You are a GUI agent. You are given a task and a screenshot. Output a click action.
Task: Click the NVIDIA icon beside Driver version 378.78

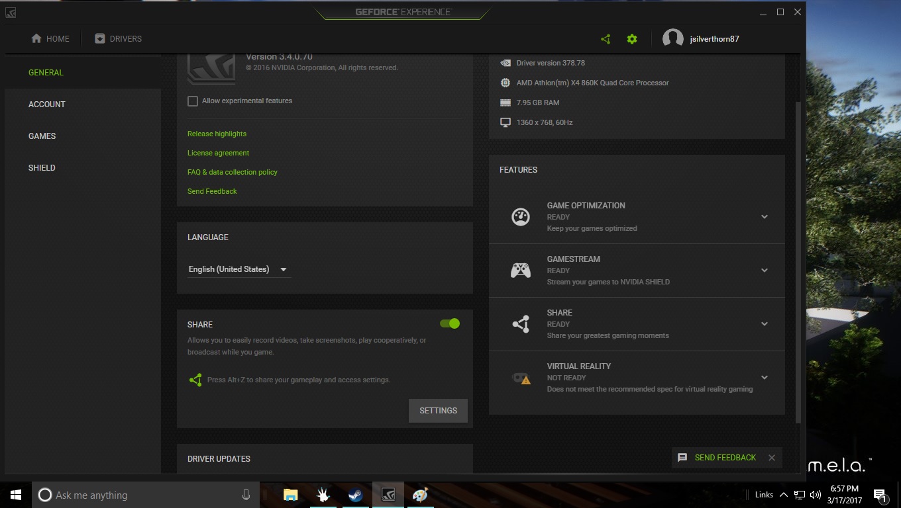pyautogui.click(x=505, y=63)
